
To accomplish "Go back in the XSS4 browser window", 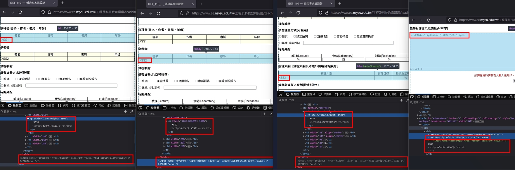I will (414, 20).
